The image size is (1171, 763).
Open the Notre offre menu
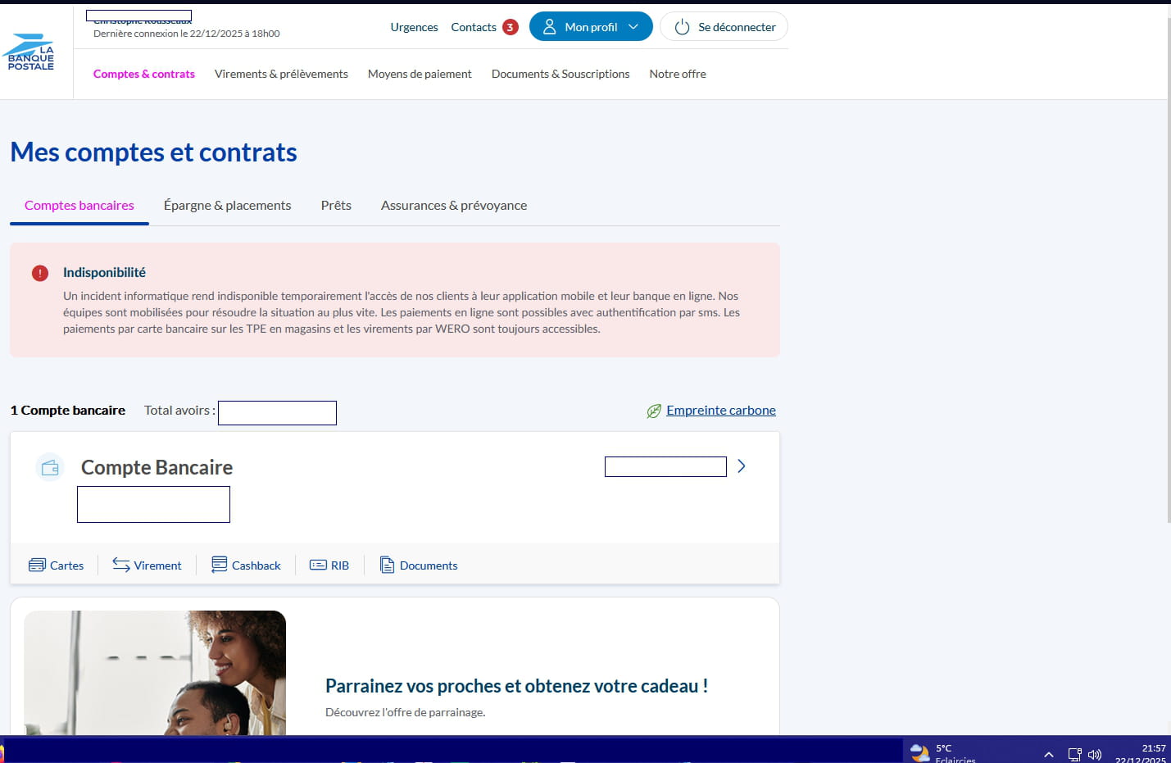tap(678, 74)
